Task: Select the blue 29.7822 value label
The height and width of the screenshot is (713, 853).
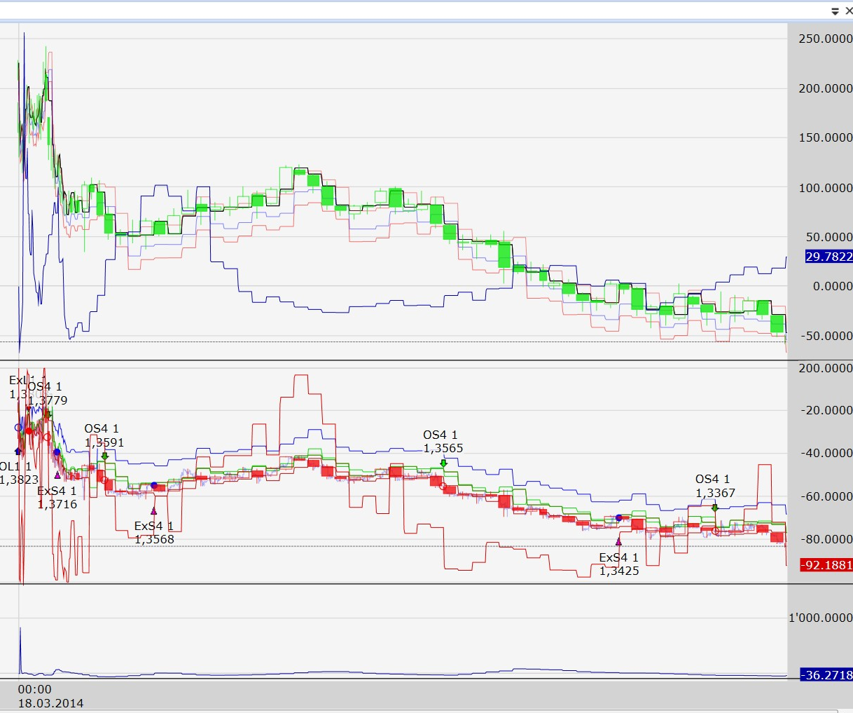Action: click(828, 257)
